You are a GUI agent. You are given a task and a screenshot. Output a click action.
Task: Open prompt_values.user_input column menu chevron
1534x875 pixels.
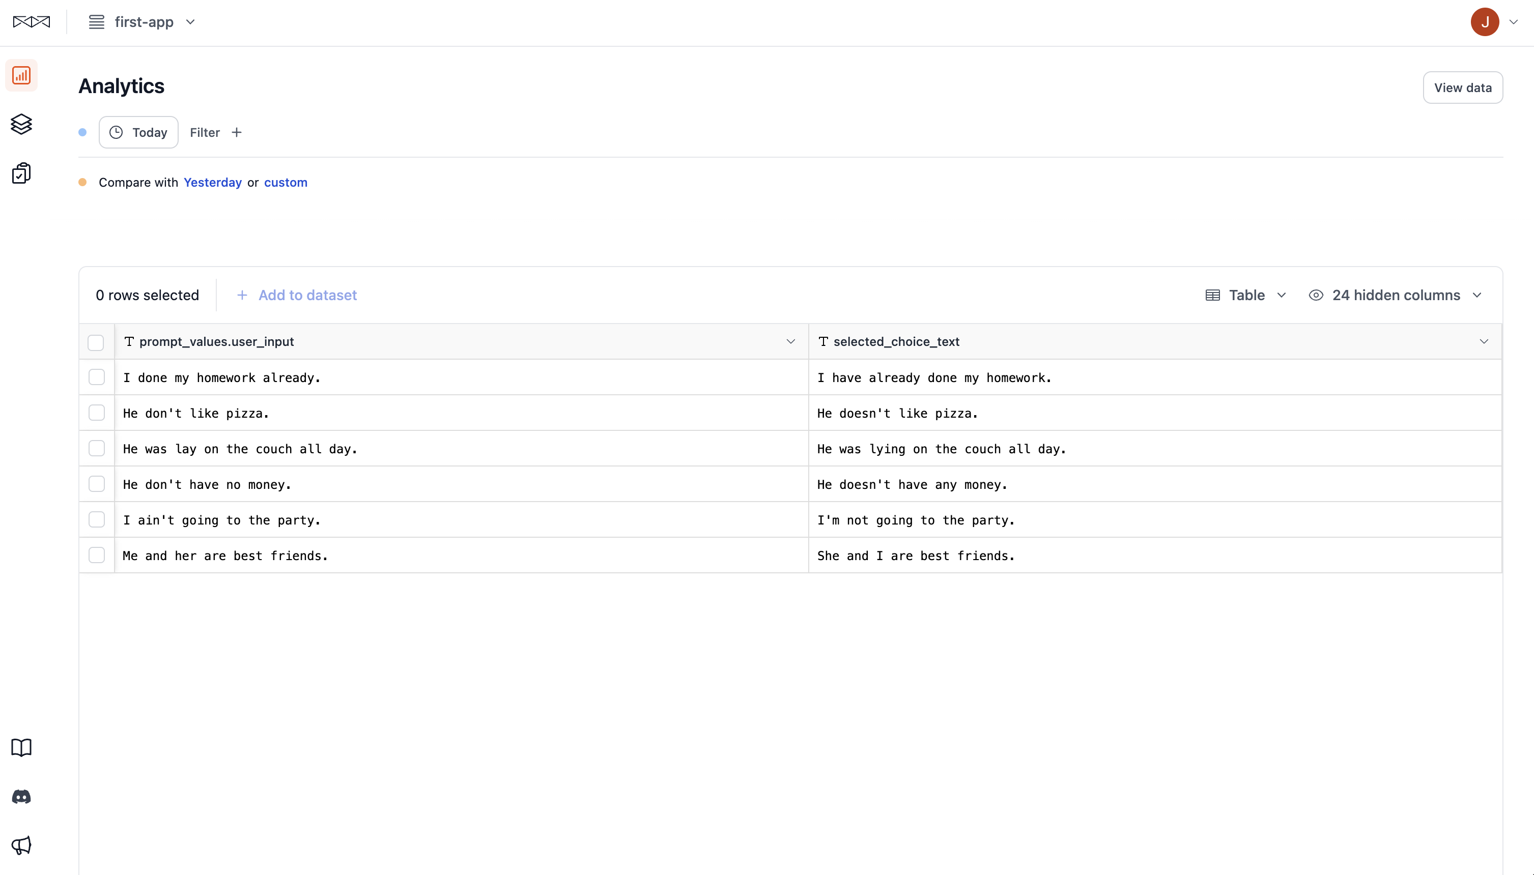[x=790, y=341]
